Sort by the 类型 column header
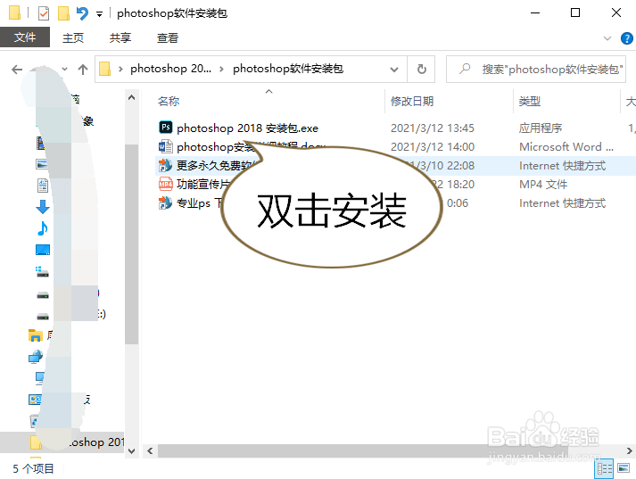The height and width of the screenshot is (479, 636). [530, 101]
